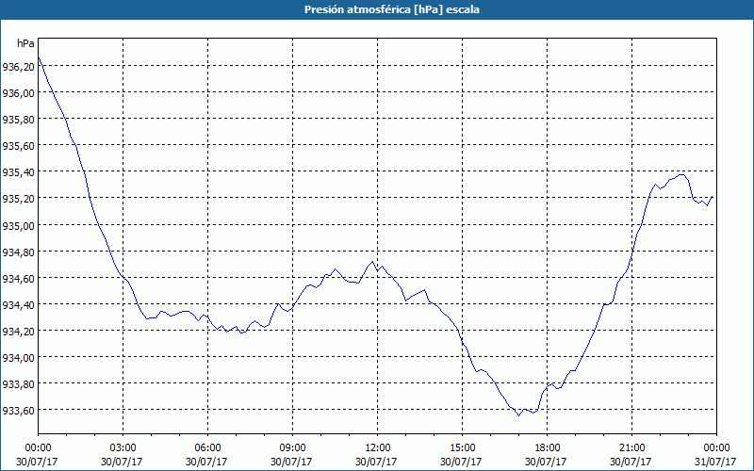The image size is (754, 471).
Task: Click the 12:00 time axis label
Action: (x=378, y=448)
